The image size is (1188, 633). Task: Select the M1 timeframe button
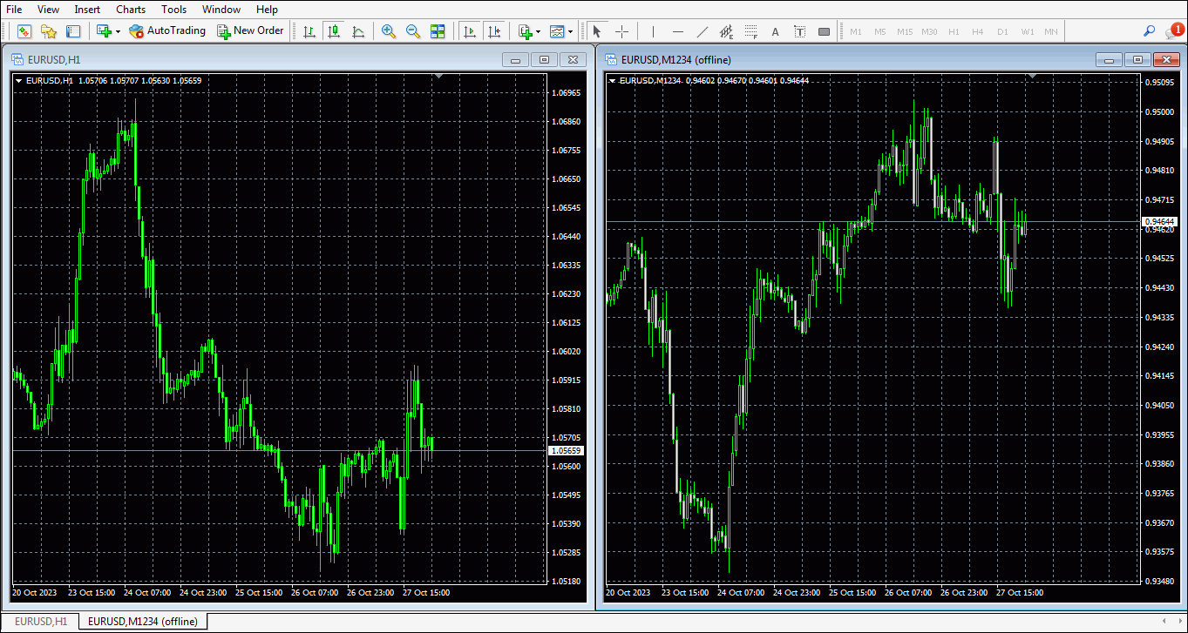[856, 31]
